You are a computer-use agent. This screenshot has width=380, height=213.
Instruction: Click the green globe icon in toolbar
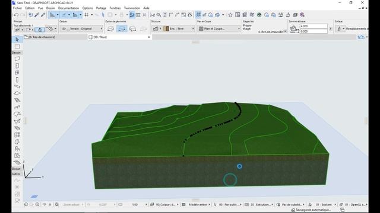(x=259, y=15)
